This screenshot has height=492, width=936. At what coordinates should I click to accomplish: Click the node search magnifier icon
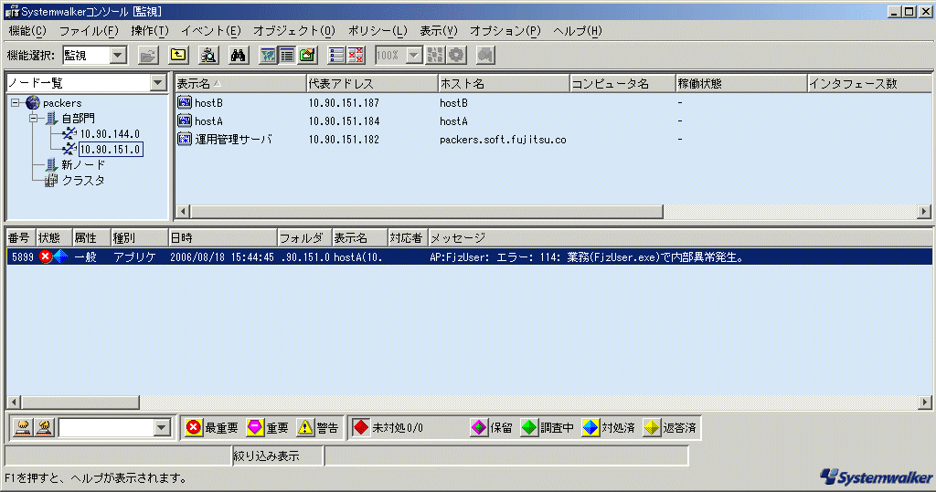[208, 56]
